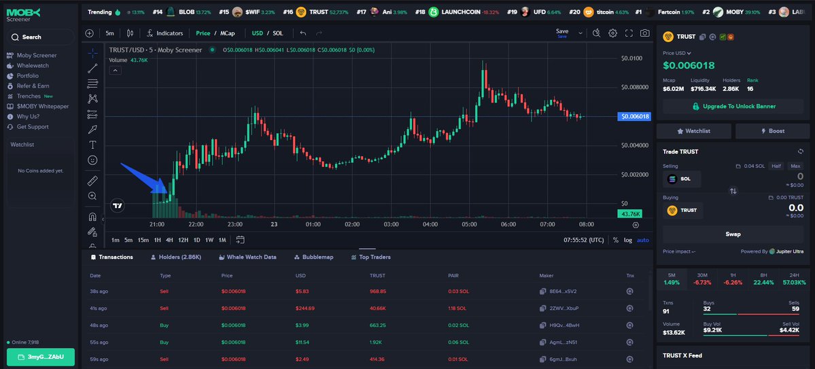Open the candlestick chart style selector
Screen dimensions: 815x369
point(130,33)
